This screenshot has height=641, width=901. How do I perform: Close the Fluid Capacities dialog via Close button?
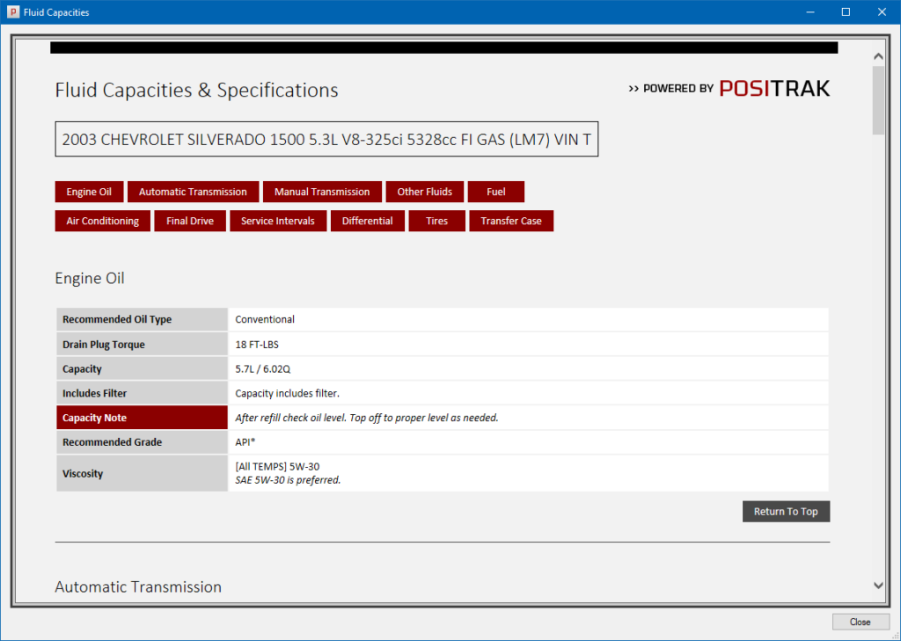[861, 622]
